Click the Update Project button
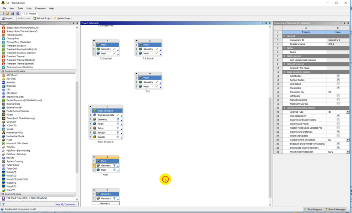Viewport: 352px width, 213px height. tap(63, 18)
